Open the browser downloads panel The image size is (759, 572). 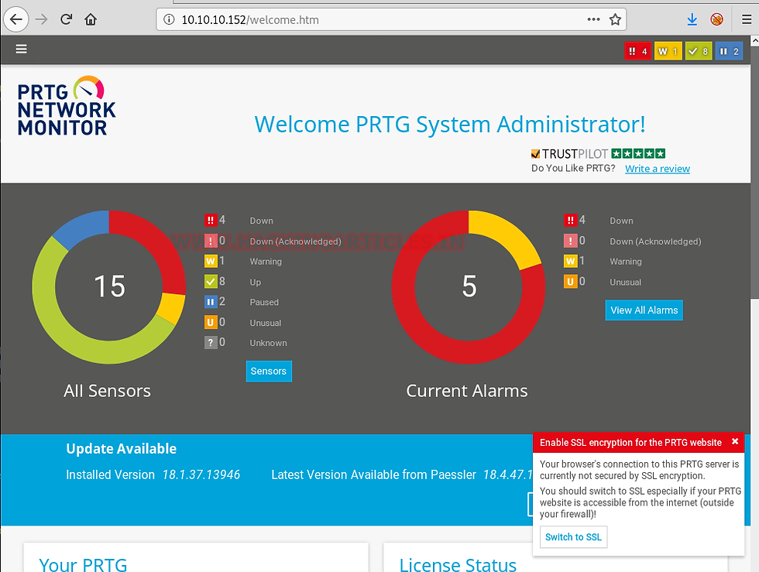click(692, 19)
